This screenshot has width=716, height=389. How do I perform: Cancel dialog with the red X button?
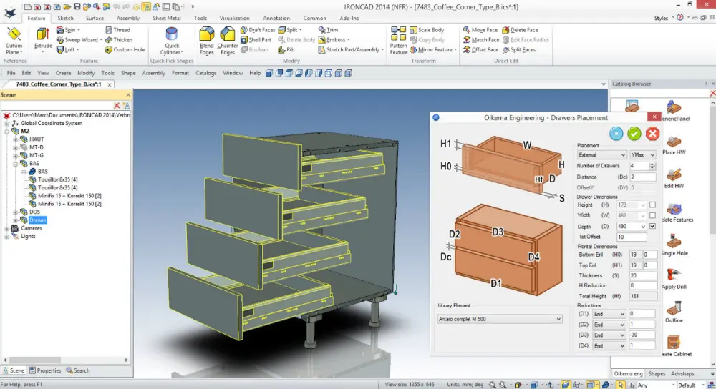click(x=652, y=134)
